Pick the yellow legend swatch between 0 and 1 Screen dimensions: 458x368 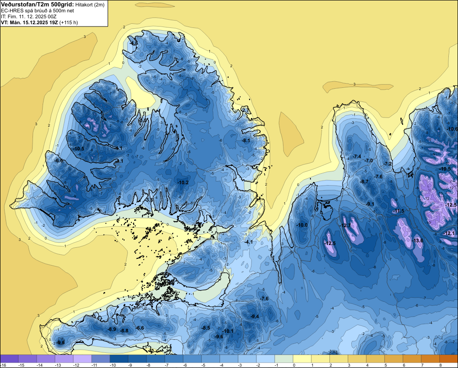302,359
